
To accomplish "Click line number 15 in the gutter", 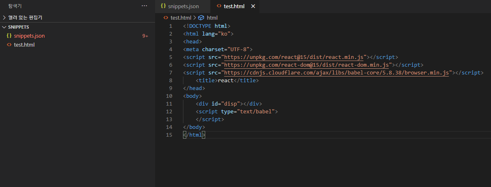I will click(x=169, y=135).
